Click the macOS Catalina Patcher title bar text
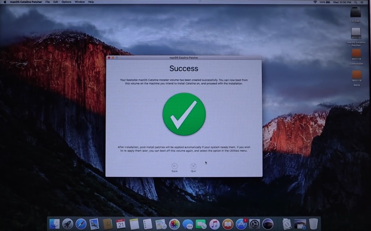The image size is (371, 231). (184, 58)
